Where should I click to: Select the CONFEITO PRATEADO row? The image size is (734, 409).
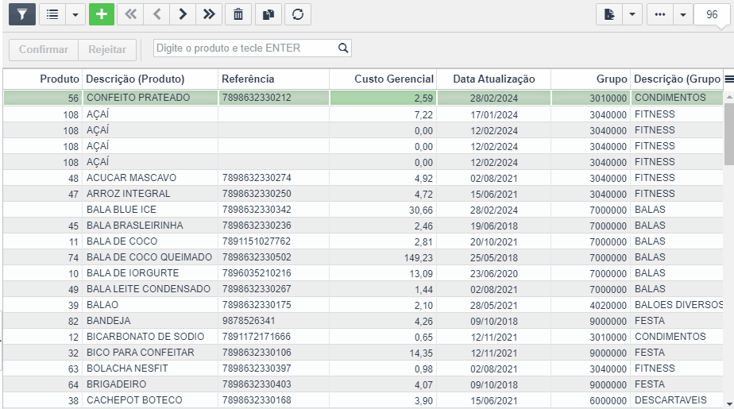click(363, 98)
